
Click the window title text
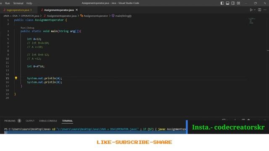[x=110, y=3]
